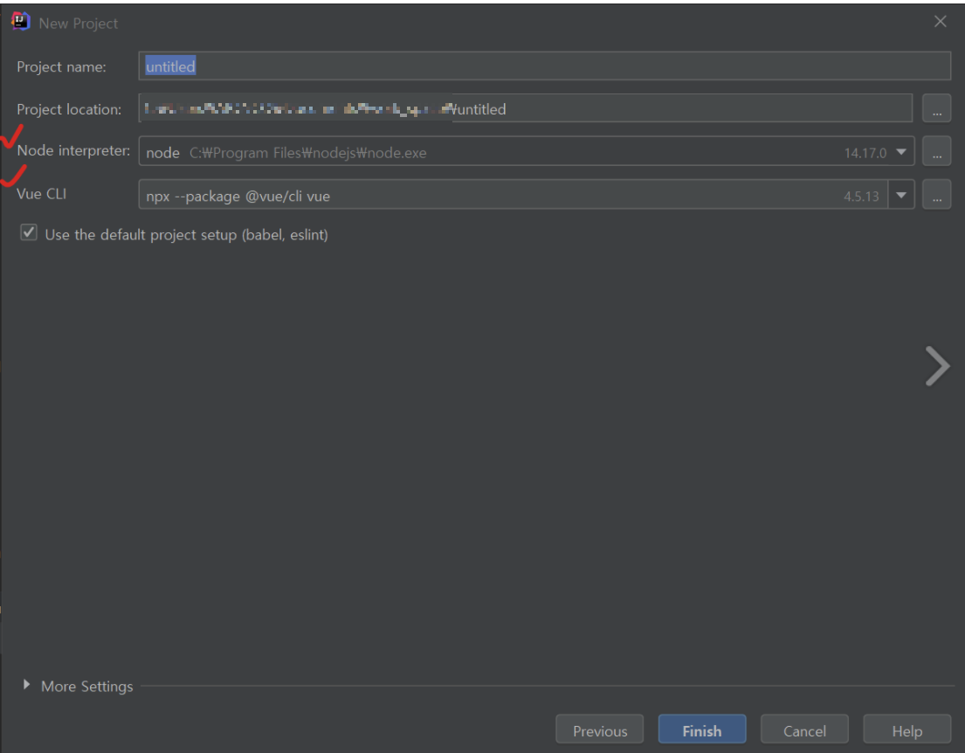Open the Node interpreter dropdown arrow

click(x=901, y=152)
